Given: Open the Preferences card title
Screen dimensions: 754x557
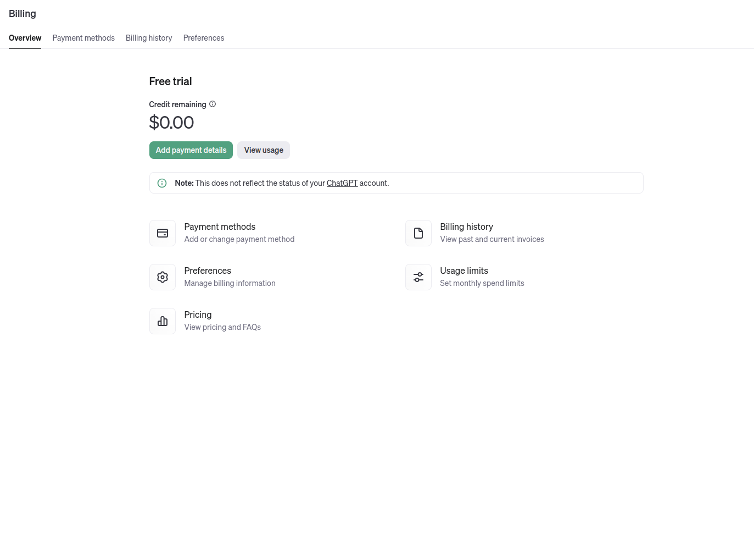Looking at the screenshot, I should (x=208, y=271).
